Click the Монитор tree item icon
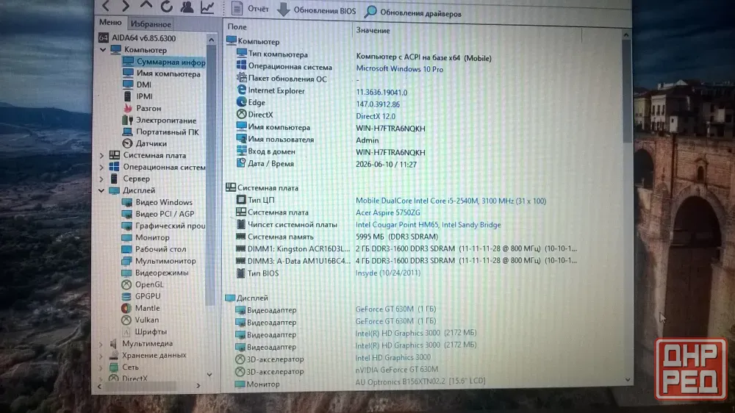Image resolution: width=735 pixels, height=413 pixels. tap(126, 237)
